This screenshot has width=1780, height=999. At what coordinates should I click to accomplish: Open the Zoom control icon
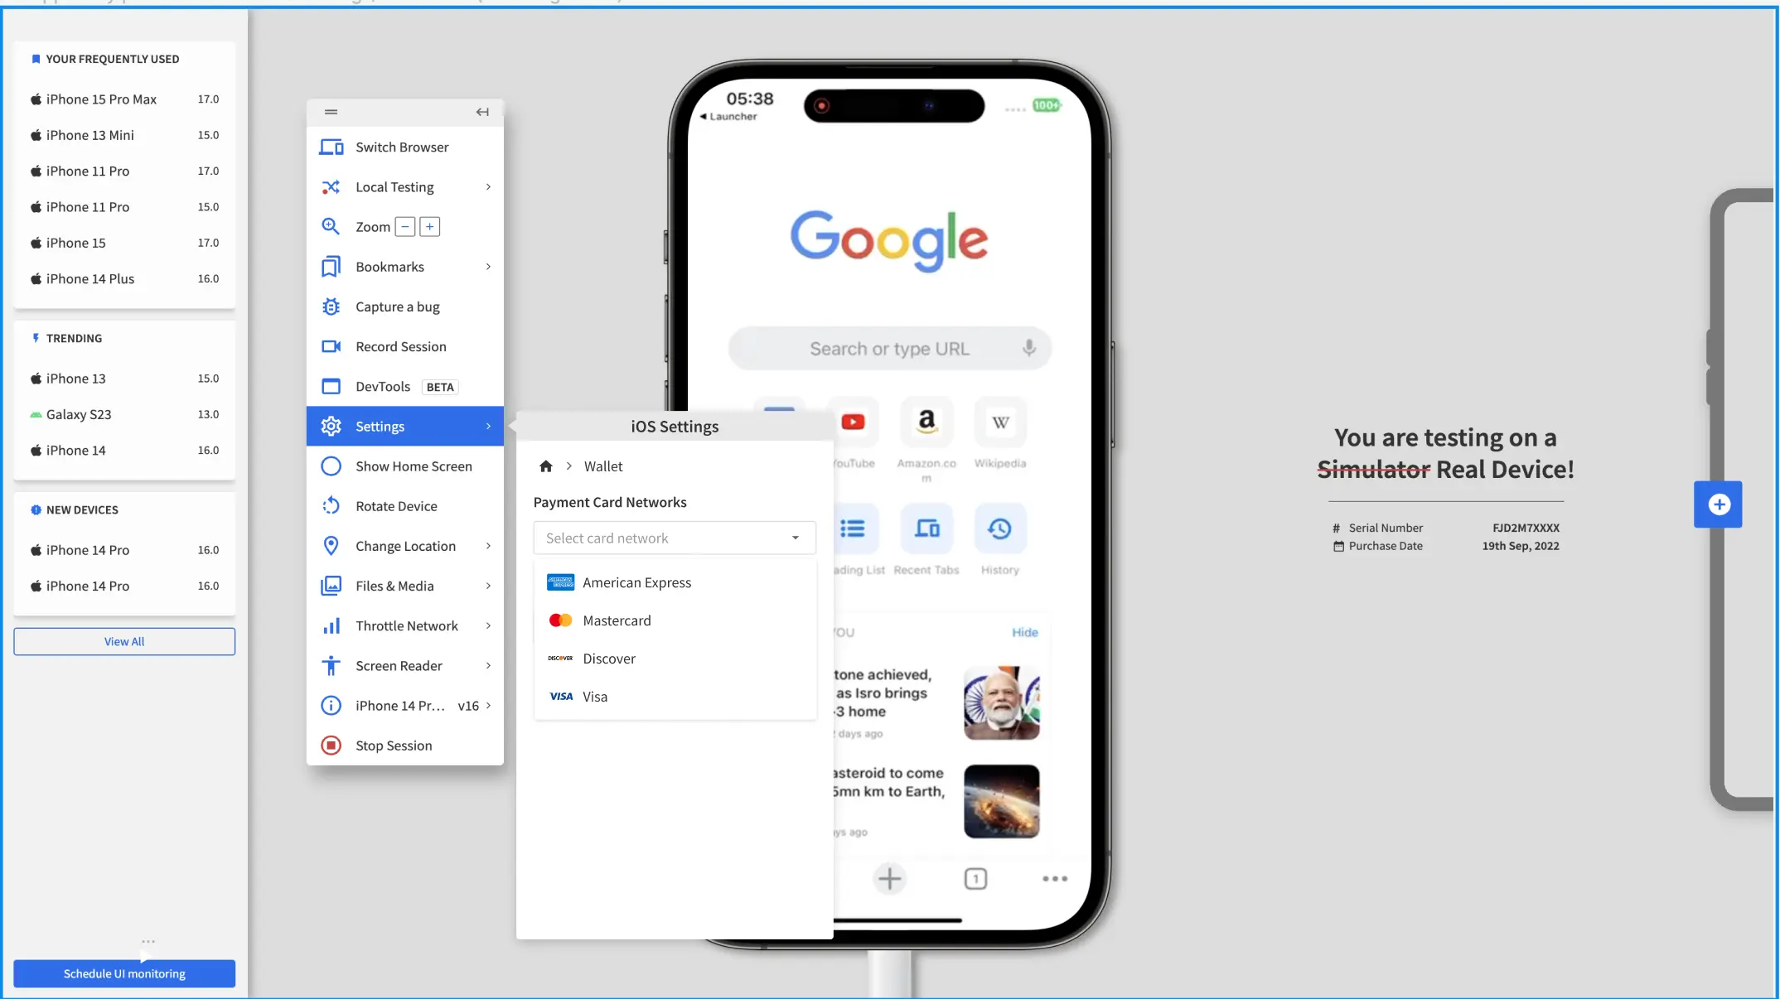pos(330,226)
